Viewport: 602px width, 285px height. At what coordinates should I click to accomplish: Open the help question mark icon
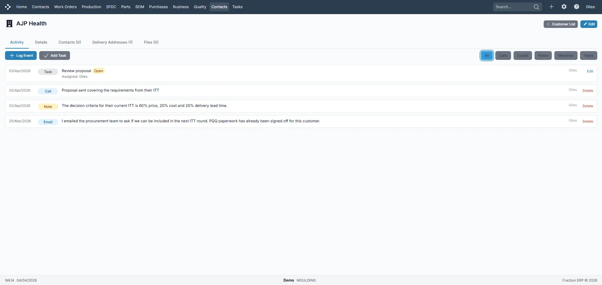click(576, 7)
